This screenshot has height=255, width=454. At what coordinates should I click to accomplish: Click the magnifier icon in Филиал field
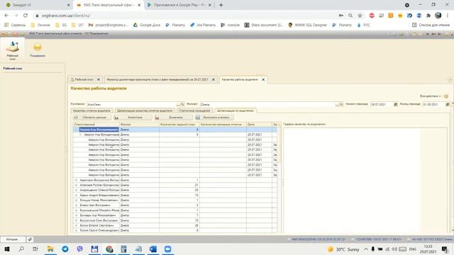click(x=341, y=104)
